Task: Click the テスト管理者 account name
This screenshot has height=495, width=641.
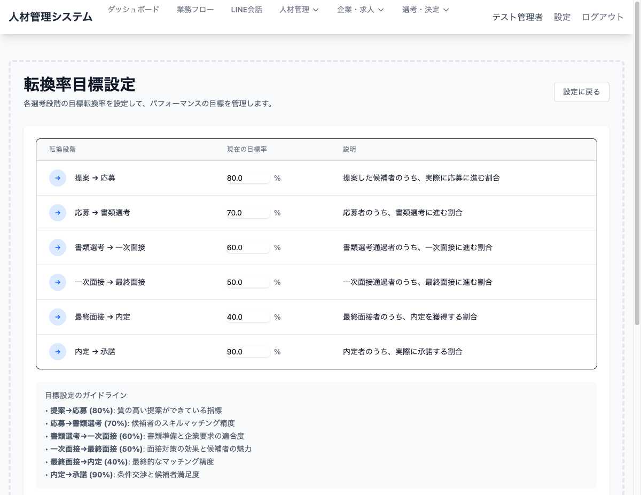Action: [517, 17]
